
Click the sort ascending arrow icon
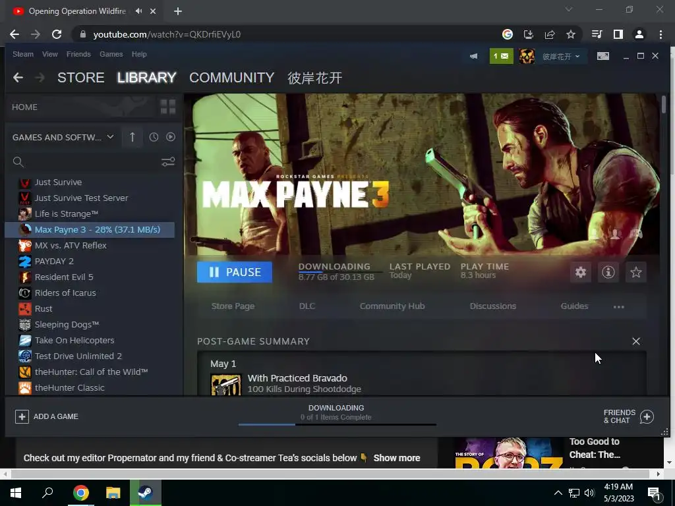[132, 137]
